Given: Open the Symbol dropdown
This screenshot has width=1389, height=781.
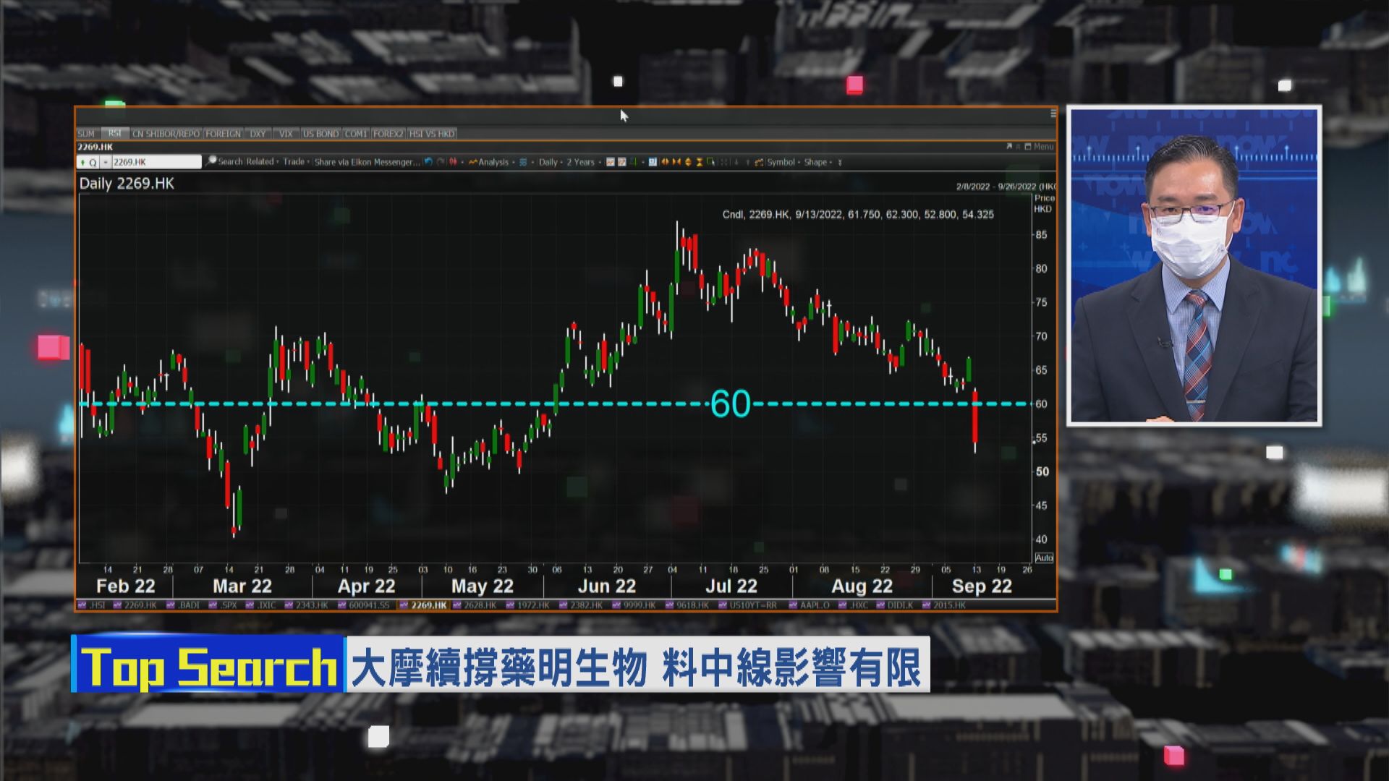Looking at the screenshot, I should pos(783,162).
